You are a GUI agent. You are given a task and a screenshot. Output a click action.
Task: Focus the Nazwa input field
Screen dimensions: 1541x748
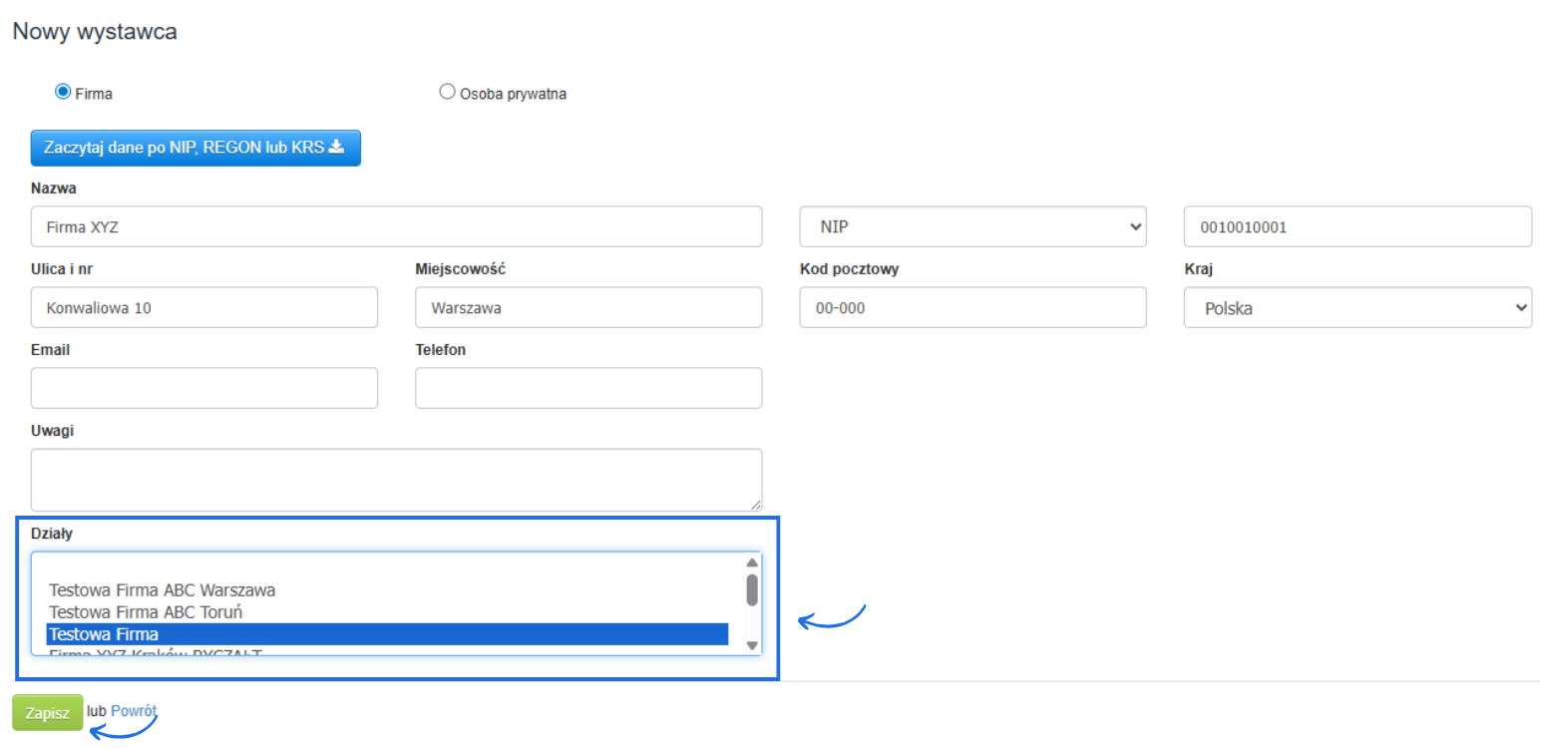[396, 226]
